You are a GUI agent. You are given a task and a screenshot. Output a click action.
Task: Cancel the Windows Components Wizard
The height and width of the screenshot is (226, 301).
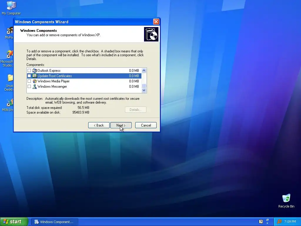(146, 125)
